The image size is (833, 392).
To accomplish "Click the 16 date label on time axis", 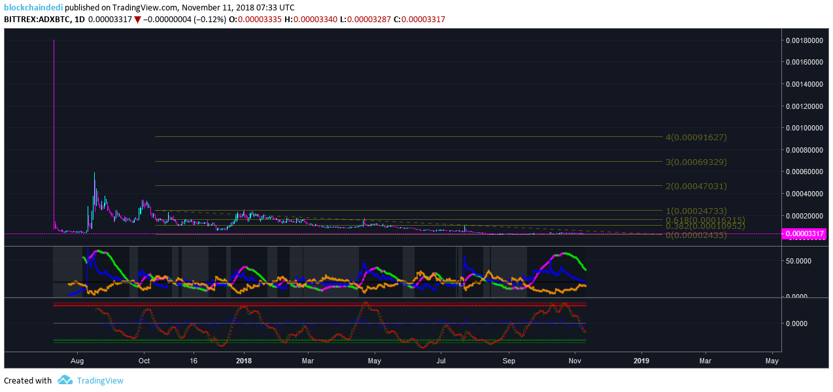I will click(x=194, y=360).
